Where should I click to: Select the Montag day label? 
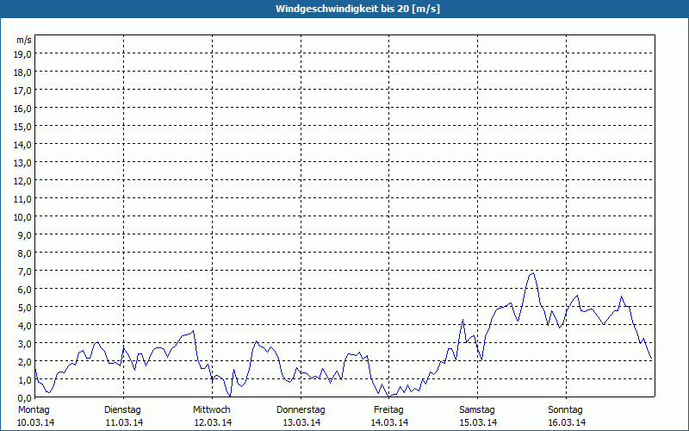click(x=34, y=409)
